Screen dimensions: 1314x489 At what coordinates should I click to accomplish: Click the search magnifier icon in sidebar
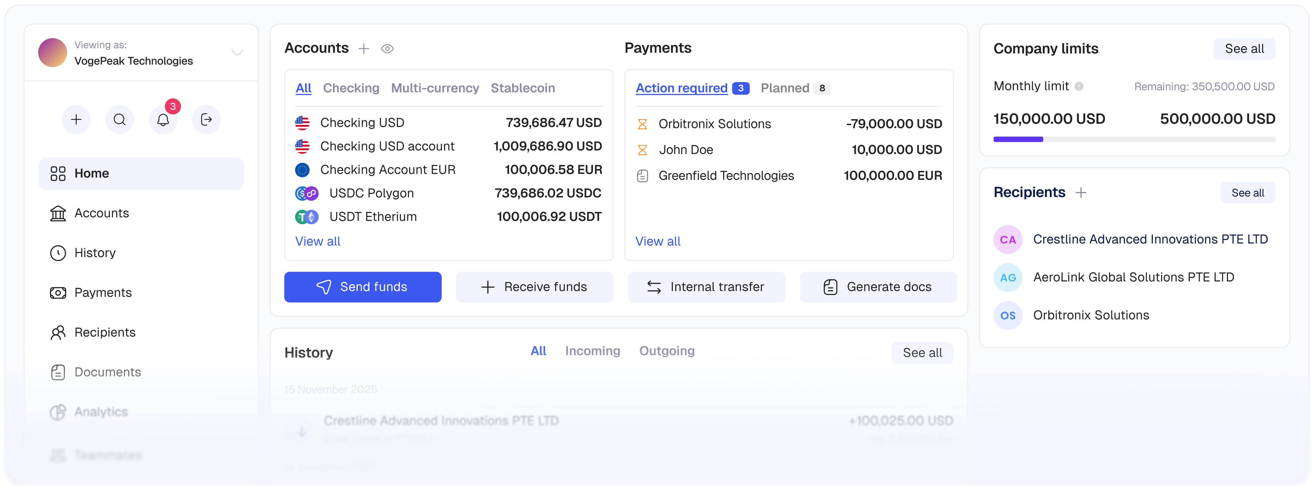(x=119, y=120)
